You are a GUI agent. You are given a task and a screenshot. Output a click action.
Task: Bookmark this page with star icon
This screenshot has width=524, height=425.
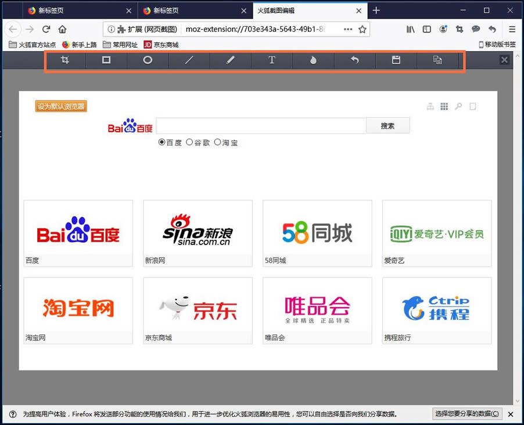point(363,30)
